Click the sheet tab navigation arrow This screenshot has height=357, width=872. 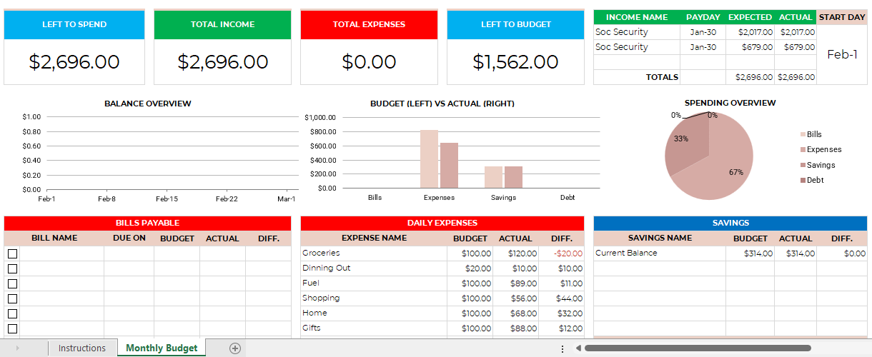pyautogui.click(x=17, y=348)
